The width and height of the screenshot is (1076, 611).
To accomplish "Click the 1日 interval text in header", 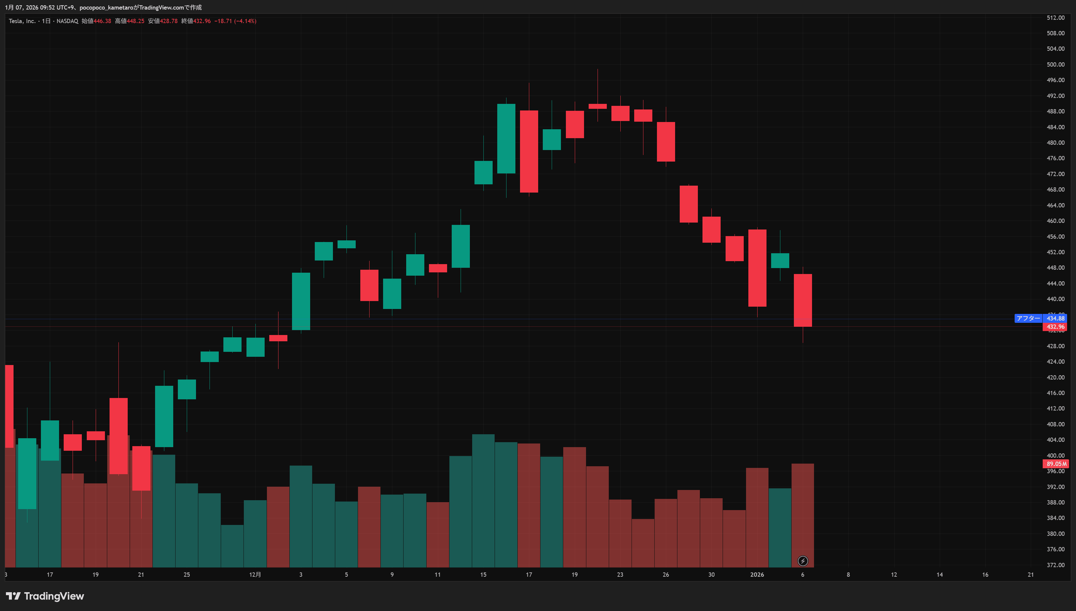I will pyautogui.click(x=46, y=21).
